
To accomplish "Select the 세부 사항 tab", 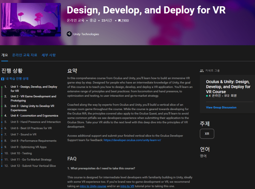I will (x=49, y=55).
